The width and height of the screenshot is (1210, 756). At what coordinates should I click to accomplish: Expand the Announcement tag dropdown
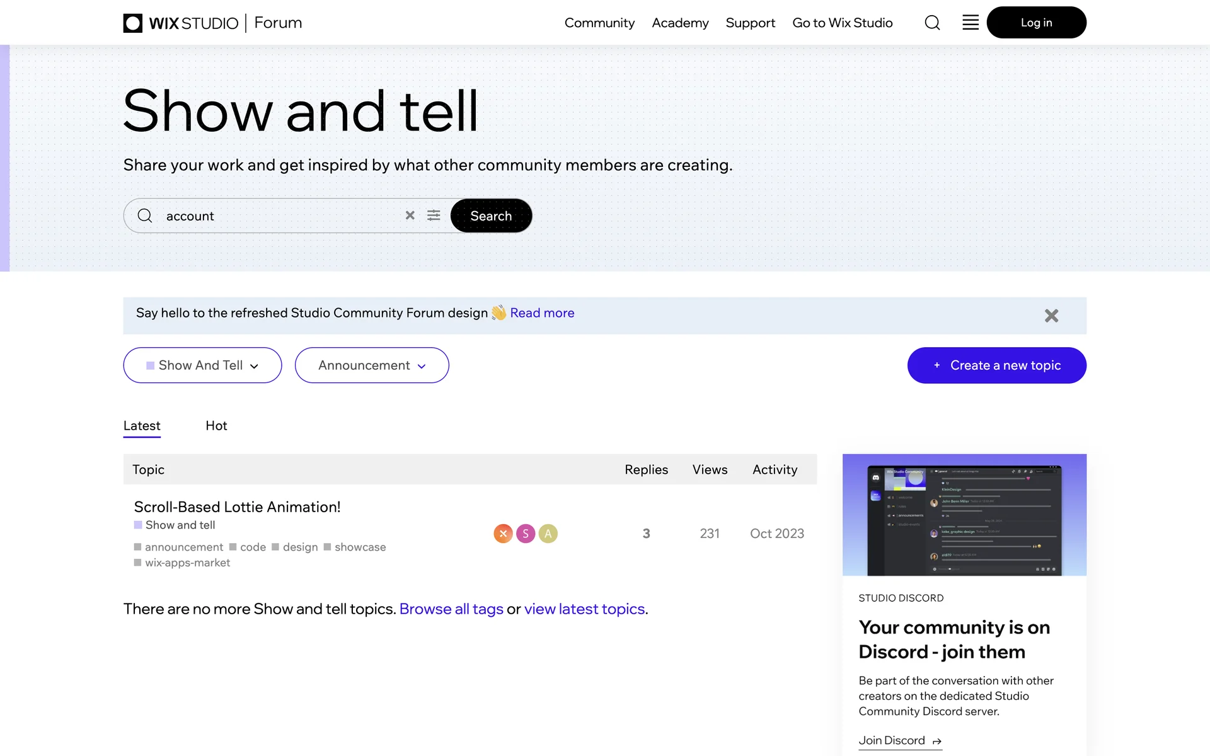[x=372, y=365]
